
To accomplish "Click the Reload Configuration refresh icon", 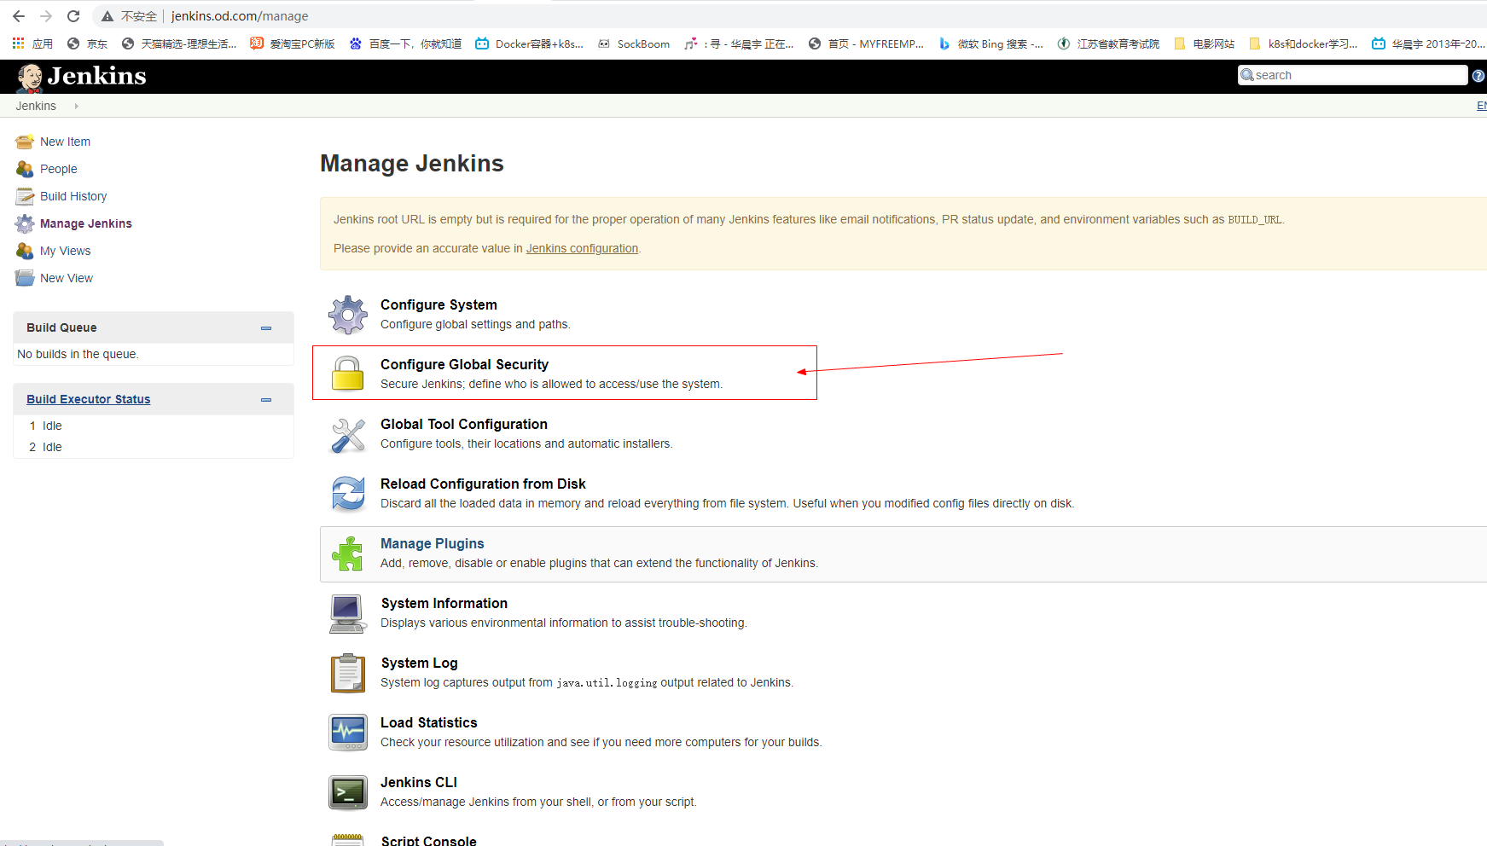I will 348,494.
